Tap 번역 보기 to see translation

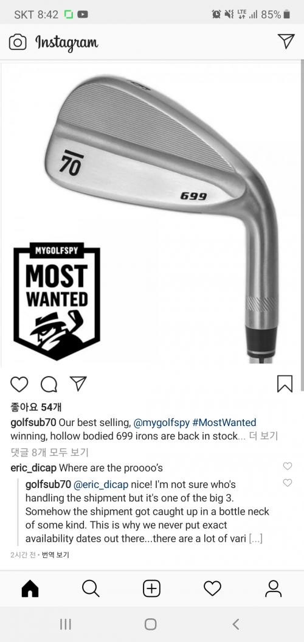[56, 555]
